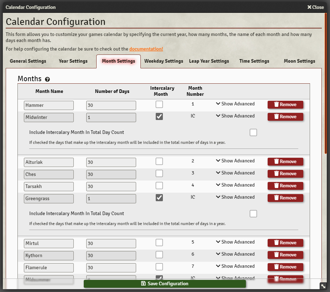This screenshot has width=330, height=292.
Task: Remove the Greengrass month
Action: pyautogui.click(x=285, y=198)
